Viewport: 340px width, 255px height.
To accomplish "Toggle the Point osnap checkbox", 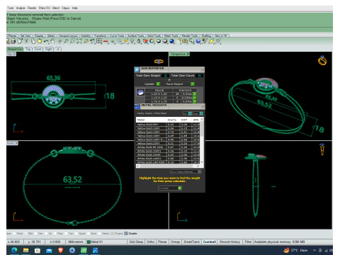I will pos(14,234).
